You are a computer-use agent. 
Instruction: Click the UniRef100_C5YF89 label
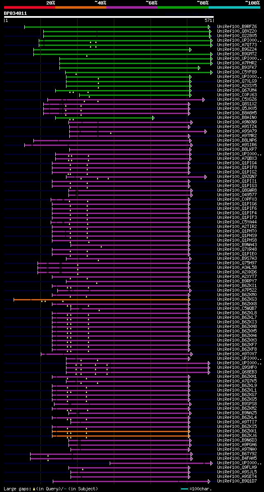click(237, 72)
